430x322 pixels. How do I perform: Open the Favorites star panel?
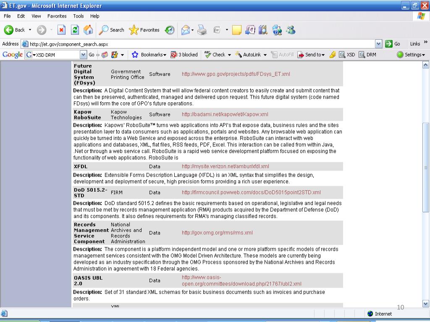144,30
